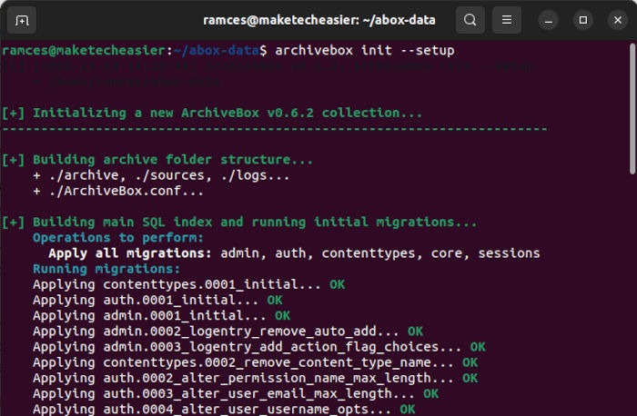Close the terminal window
This screenshot has height=416, width=637.
coord(618,20)
